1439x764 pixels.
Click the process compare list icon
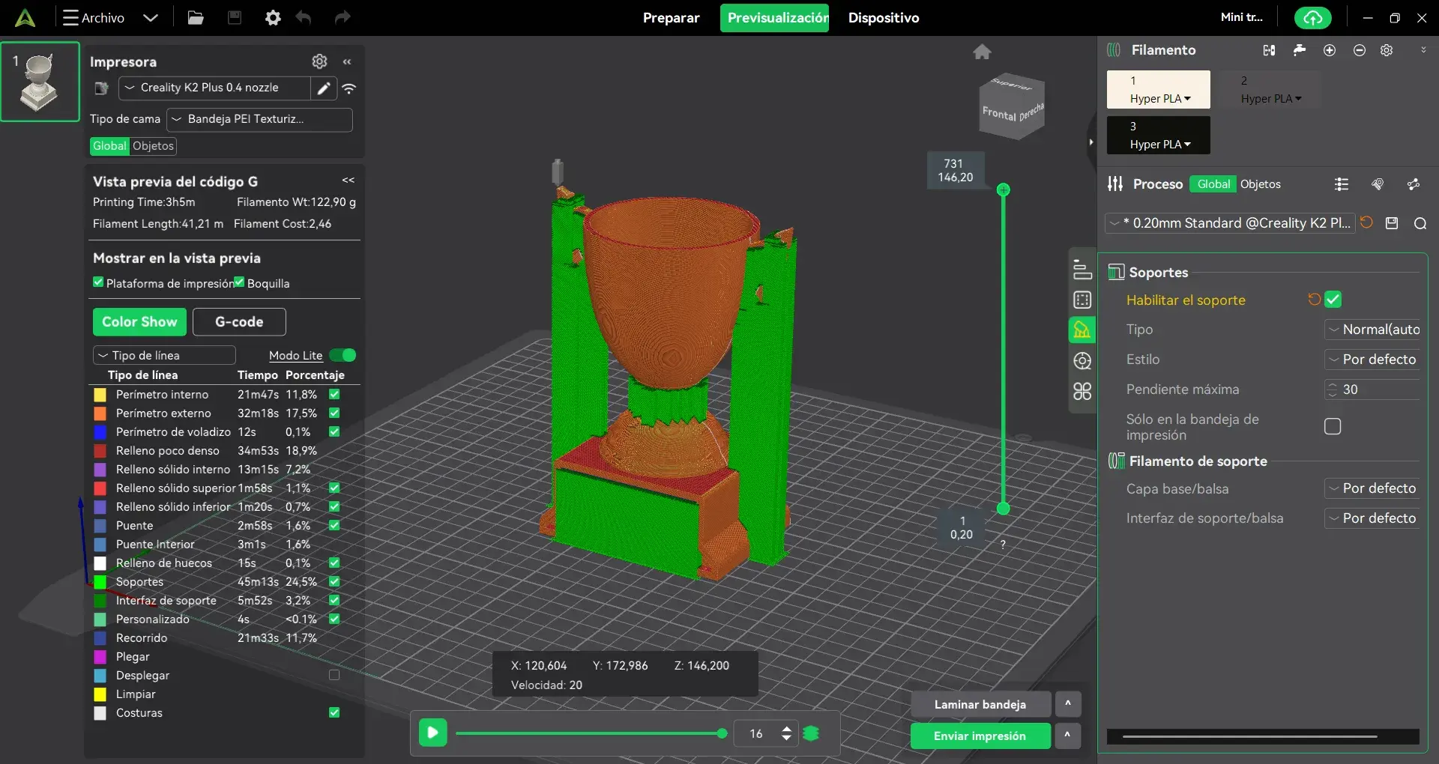click(1342, 184)
